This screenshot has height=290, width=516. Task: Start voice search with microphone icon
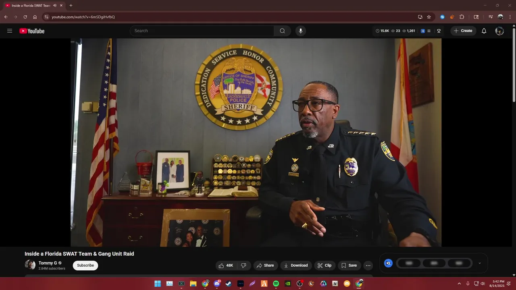click(300, 31)
